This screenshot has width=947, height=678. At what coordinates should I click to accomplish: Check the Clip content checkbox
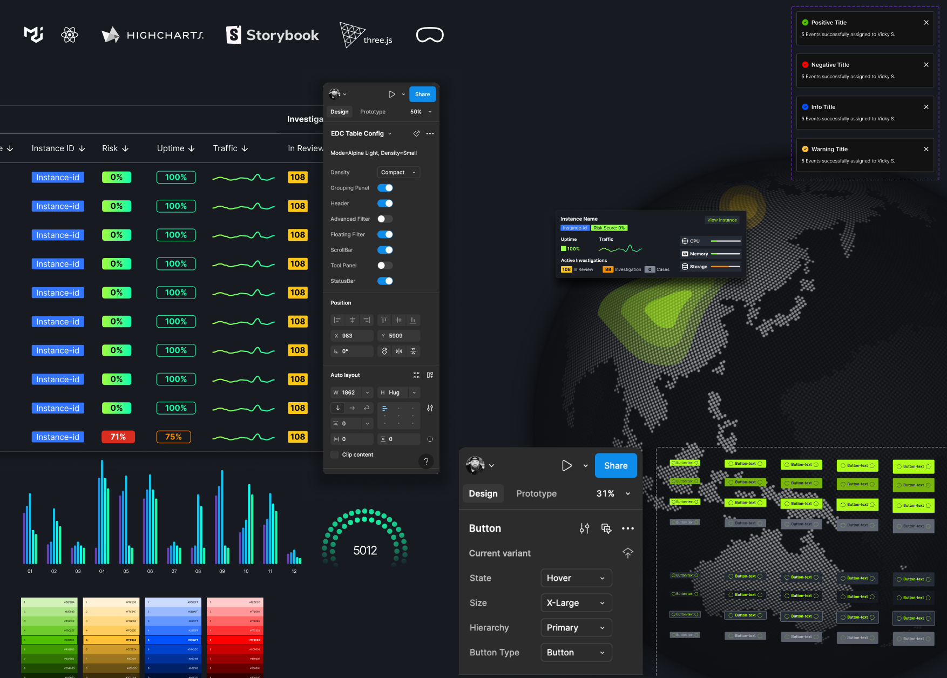(335, 455)
